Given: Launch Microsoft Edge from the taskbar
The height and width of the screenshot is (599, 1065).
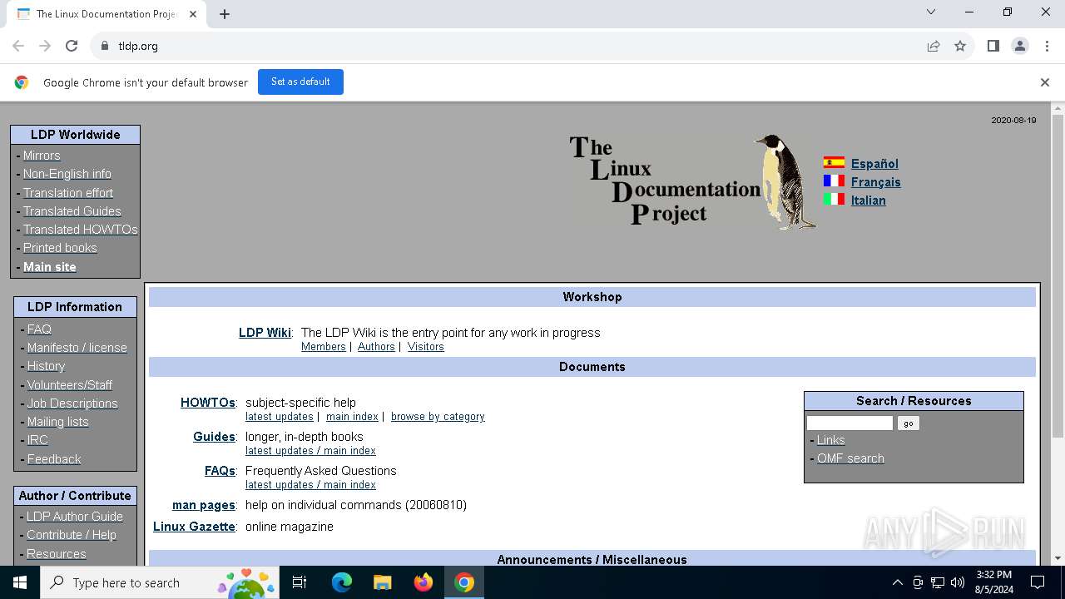Looking at the screenshot, I should 342,582.
